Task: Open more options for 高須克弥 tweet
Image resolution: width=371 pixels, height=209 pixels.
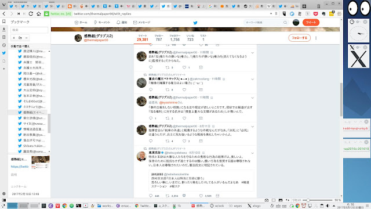Action: 253,153
